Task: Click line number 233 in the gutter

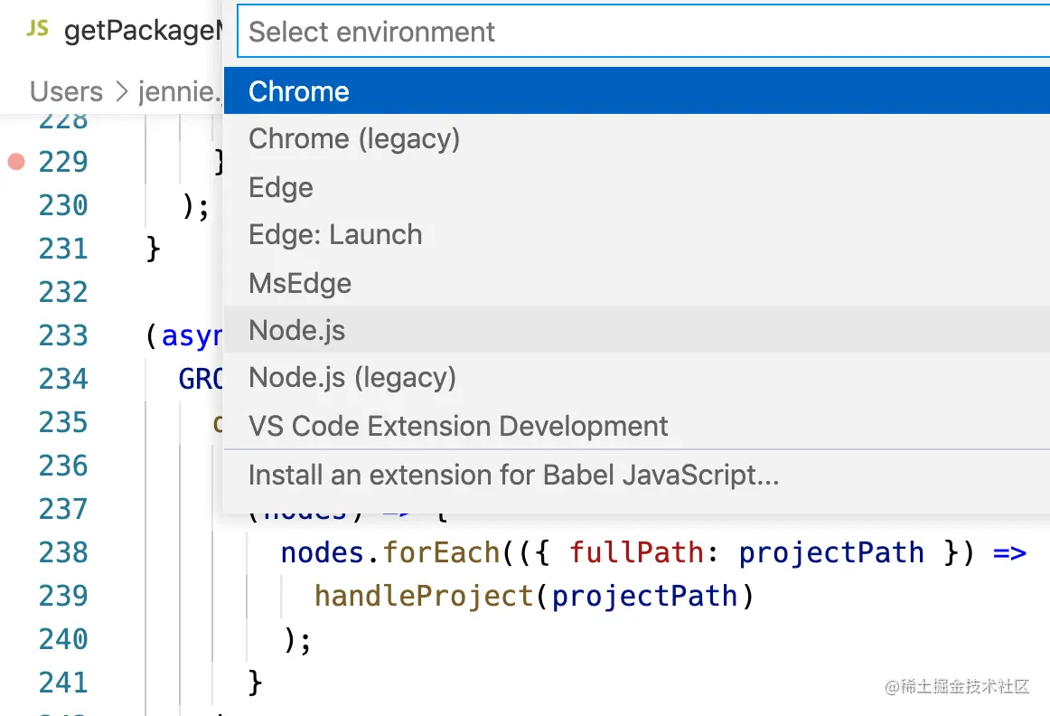Action: coord(63,336)
